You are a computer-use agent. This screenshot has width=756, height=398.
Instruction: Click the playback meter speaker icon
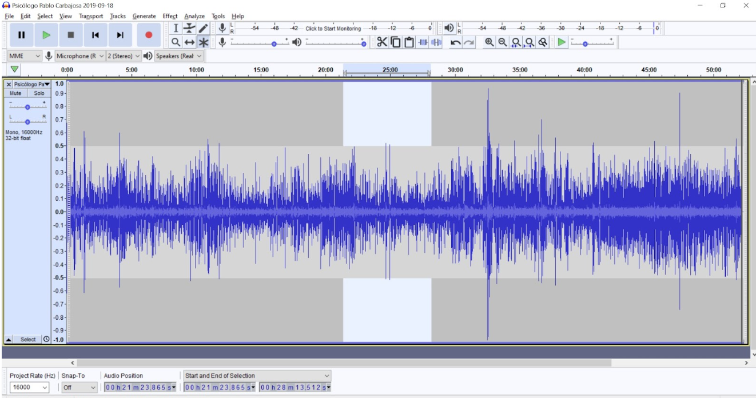point(449,28)
